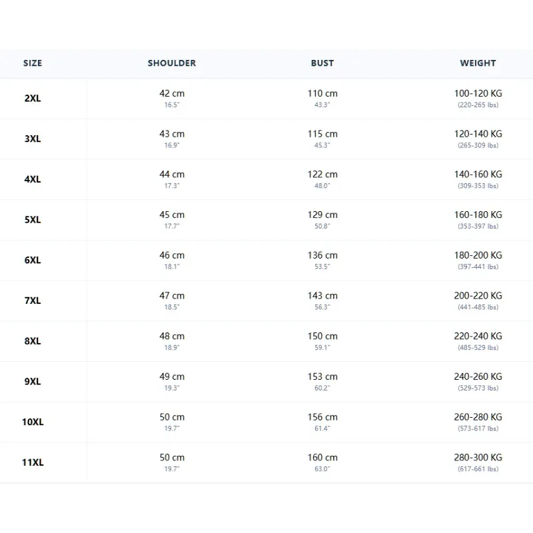This screenshot has width=533, height=533.
Task: Select the 6XL size row label
Action: (x=33, y=261)
